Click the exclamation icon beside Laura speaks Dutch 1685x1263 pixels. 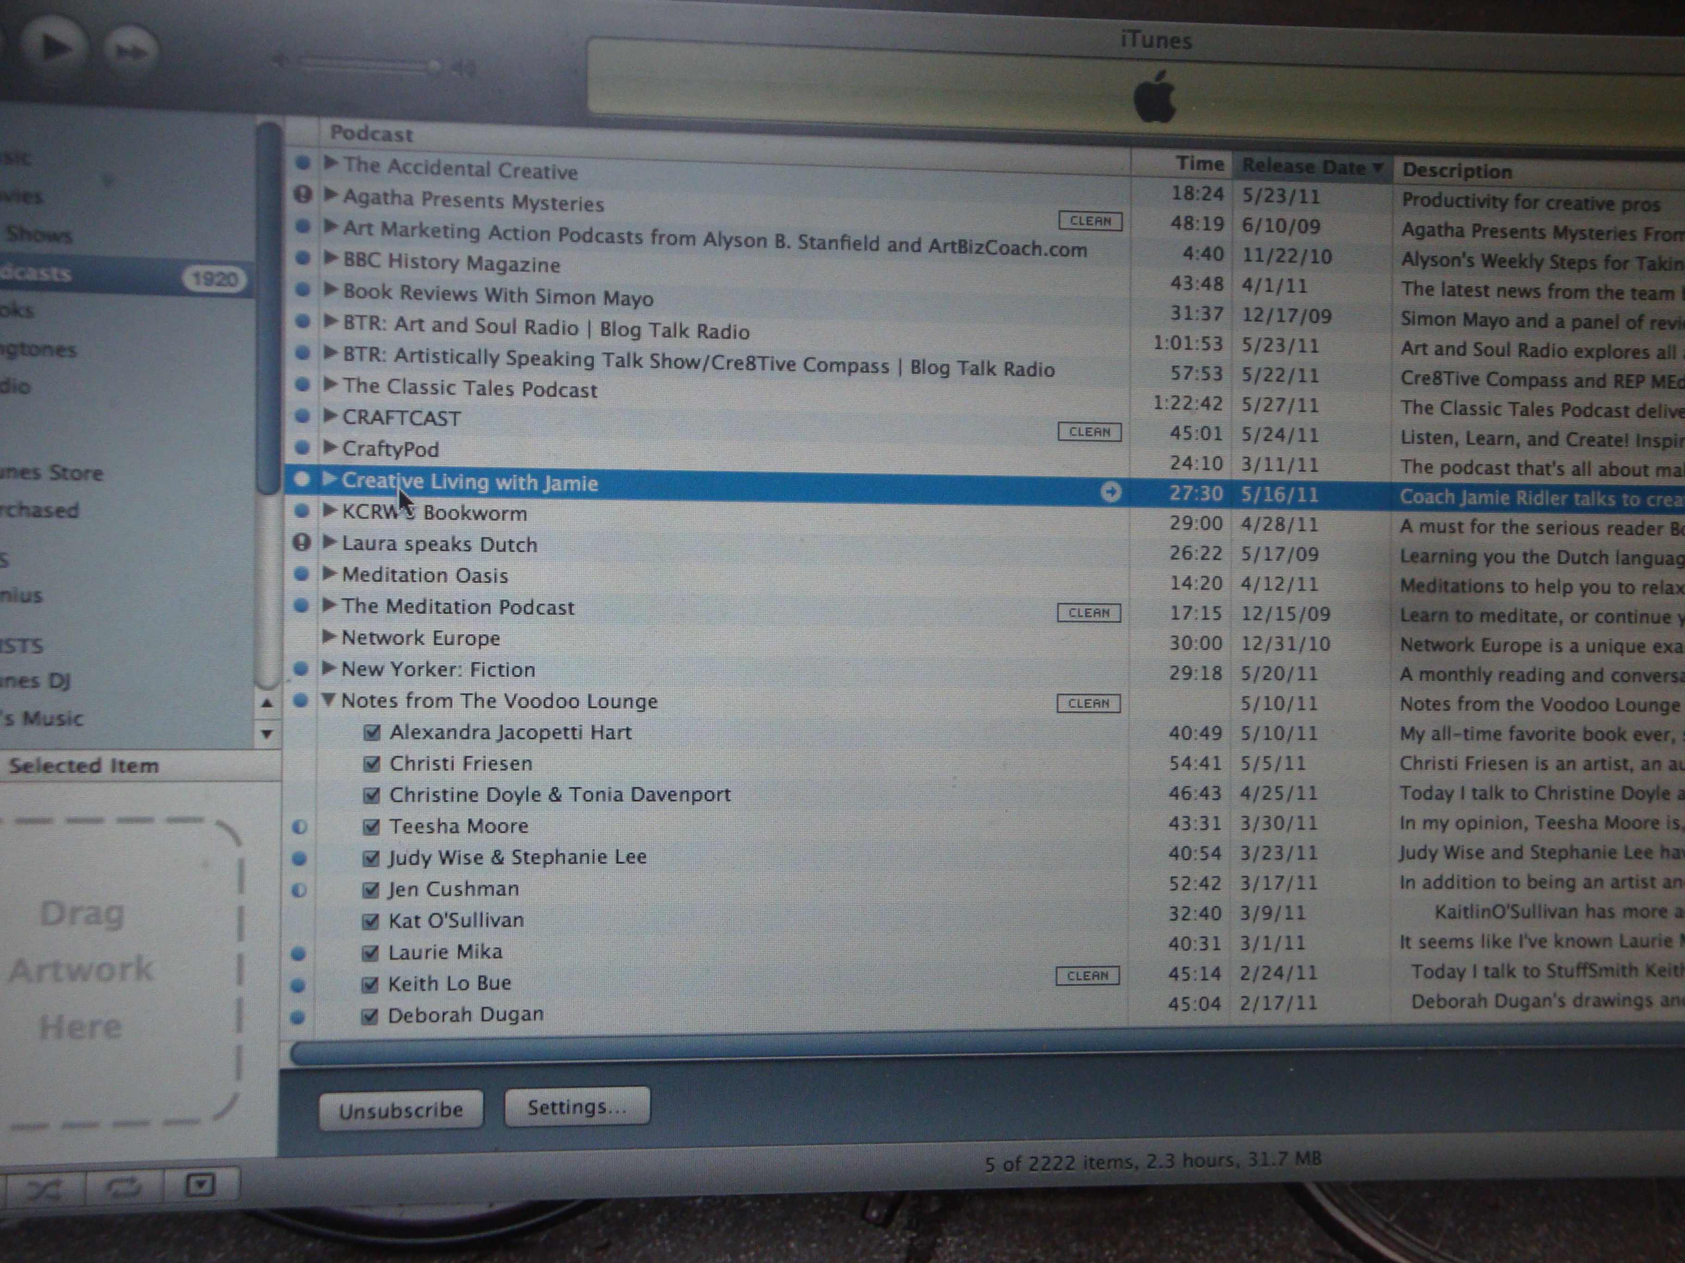pos(302,542)
